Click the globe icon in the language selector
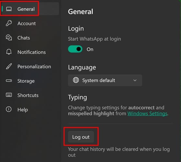This screenshot has width=181, height=162. pyautogui.click(x=76, y=80)
